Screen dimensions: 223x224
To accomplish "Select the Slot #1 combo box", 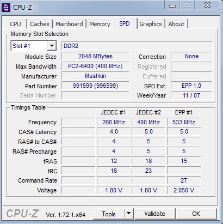I will (x=34, y=46).
